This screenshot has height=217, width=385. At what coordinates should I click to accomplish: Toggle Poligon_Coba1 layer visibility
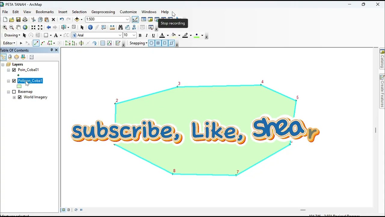pos(14,81)
